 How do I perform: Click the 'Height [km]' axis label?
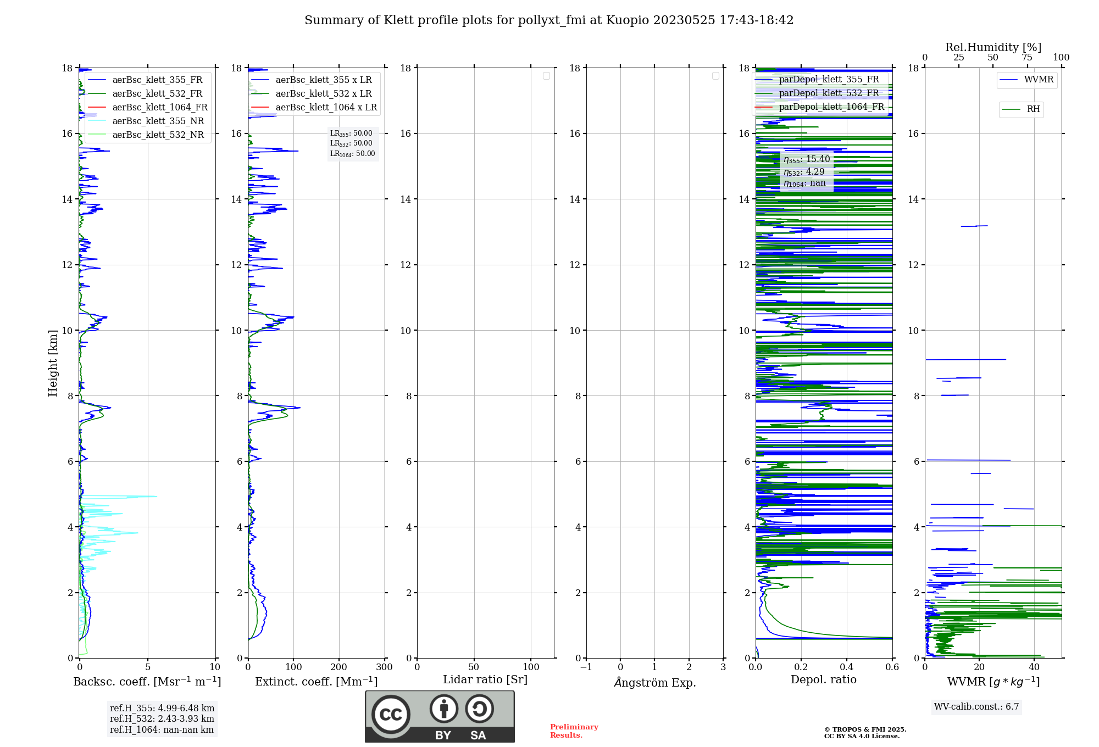pyautogui.click(x=53, y=363)
